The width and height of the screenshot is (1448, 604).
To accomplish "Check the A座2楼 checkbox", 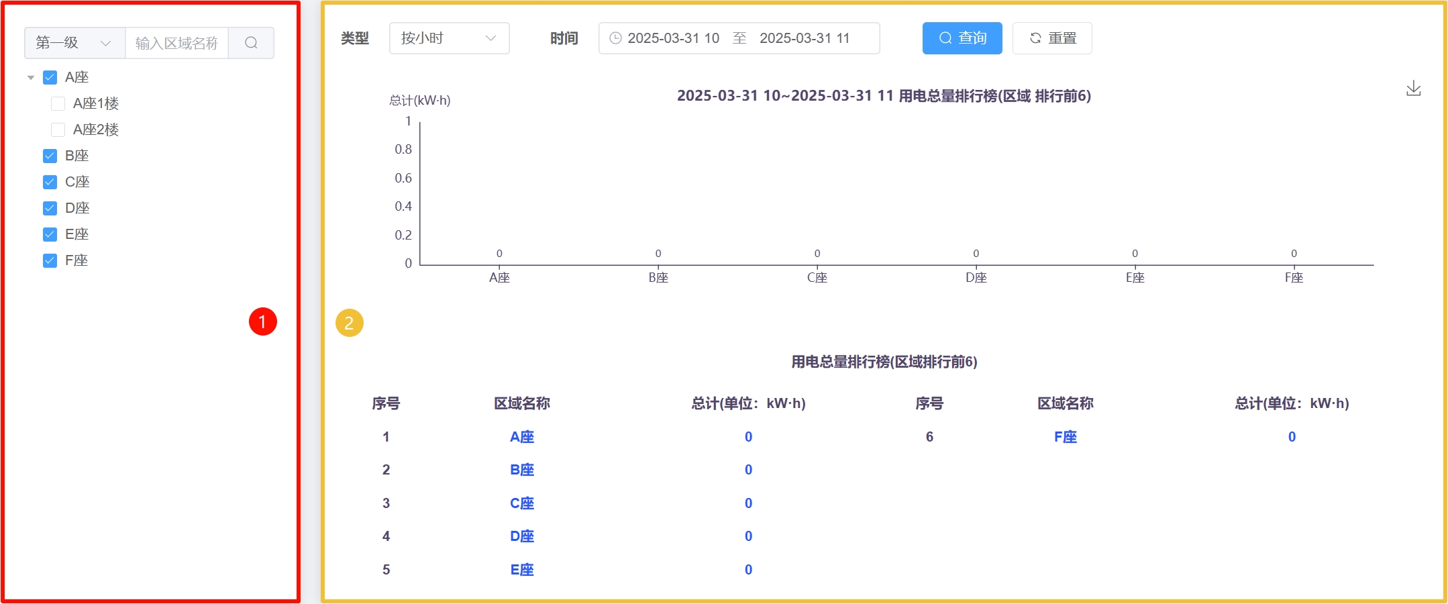I will pyautogui.click(x=58, y=130).
